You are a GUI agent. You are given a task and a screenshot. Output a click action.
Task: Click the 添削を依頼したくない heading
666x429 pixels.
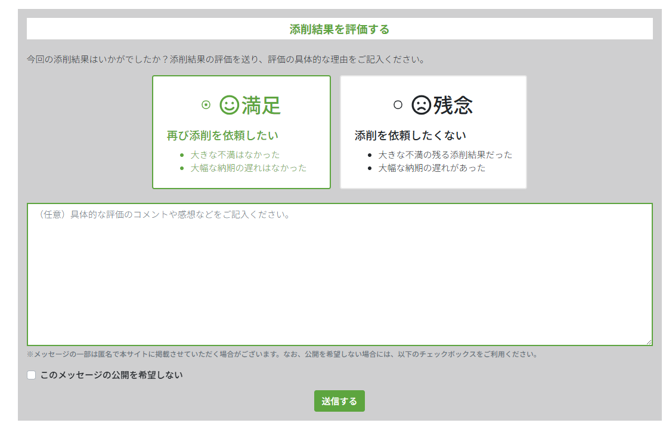[410, 135]
